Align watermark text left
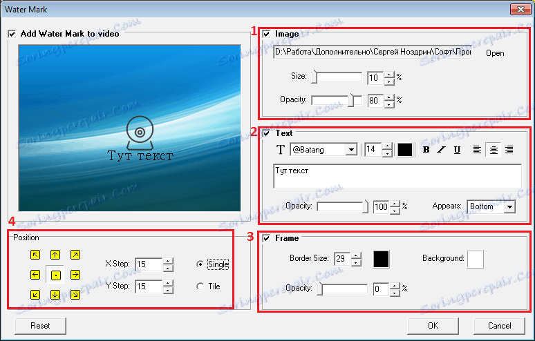 (477, 150)
